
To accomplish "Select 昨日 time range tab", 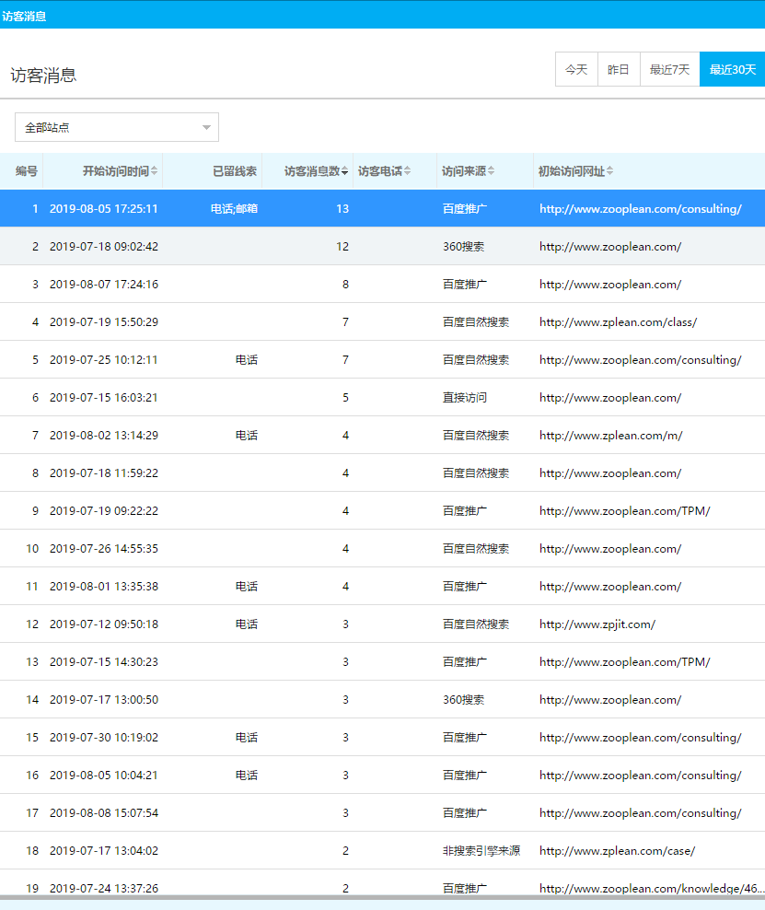I will (619, 69).
